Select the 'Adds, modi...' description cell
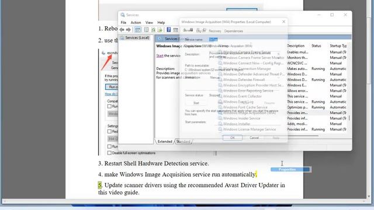374x210 pixels. pos(297,124)
